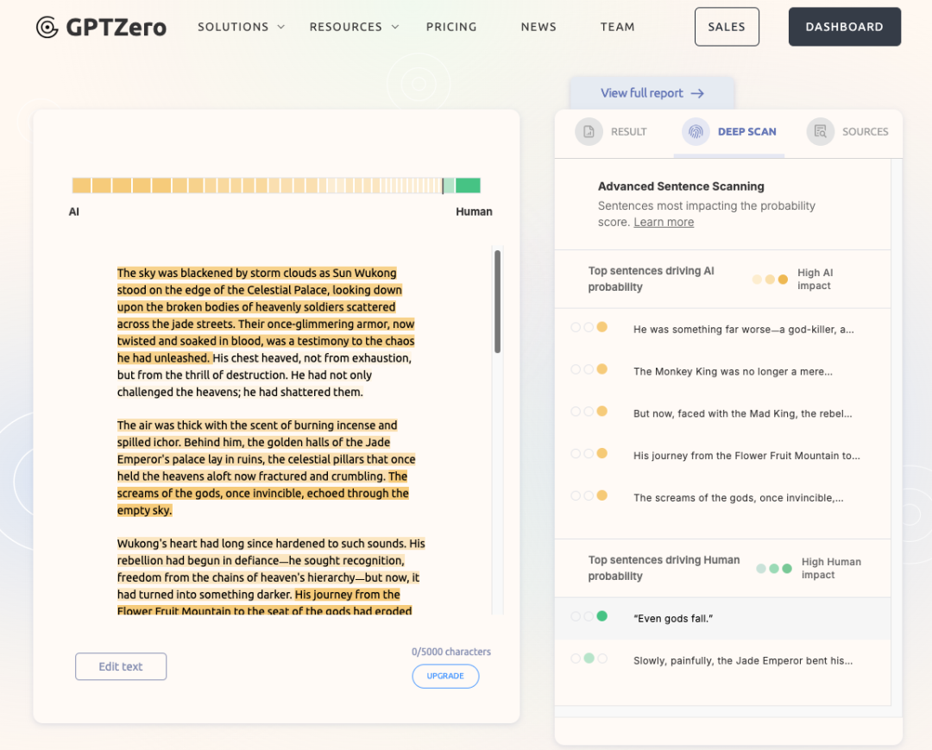Click the text panel vertical scrollbar
This screenshot has width=932, height=750.
(x=498, y=301)
